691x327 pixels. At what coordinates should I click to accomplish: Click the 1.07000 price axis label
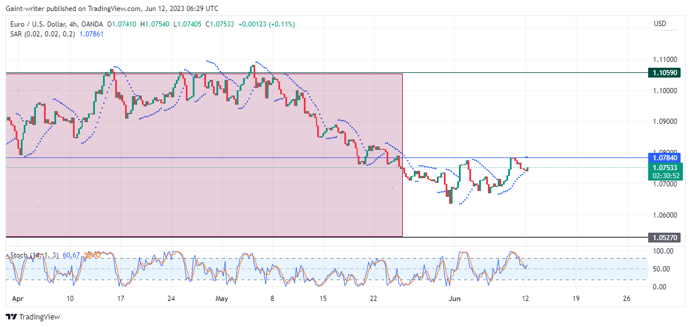click(664, 184)
